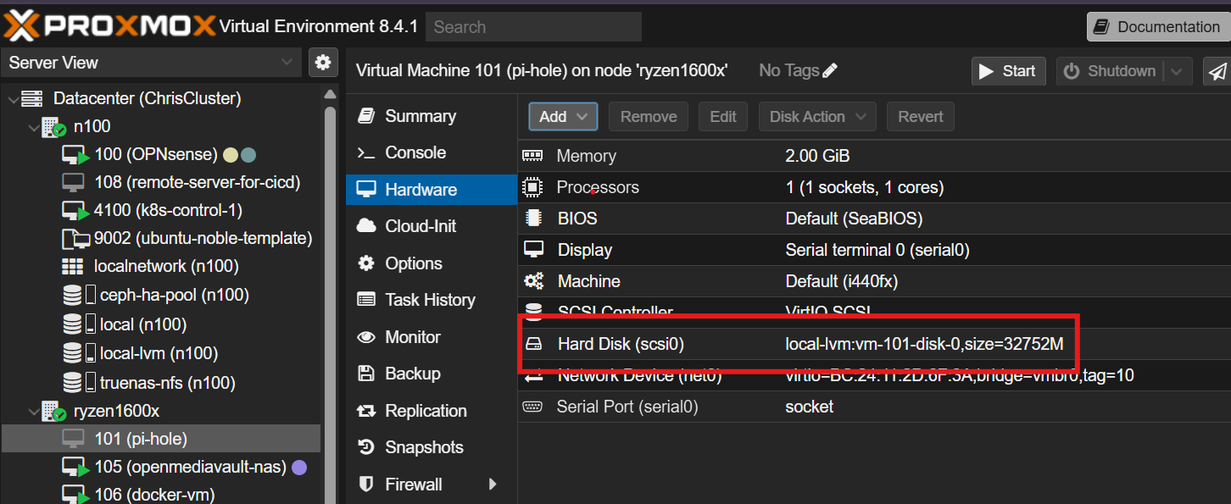The width and height of the screenshot is (1231, 504).
Task: Click the ryzen1600x node icon
Action: (53, 412)
